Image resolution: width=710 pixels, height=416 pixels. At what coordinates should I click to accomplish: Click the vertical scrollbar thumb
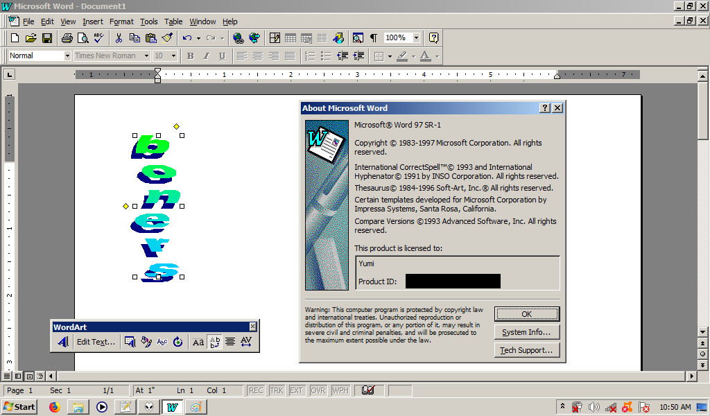(702, 111)
